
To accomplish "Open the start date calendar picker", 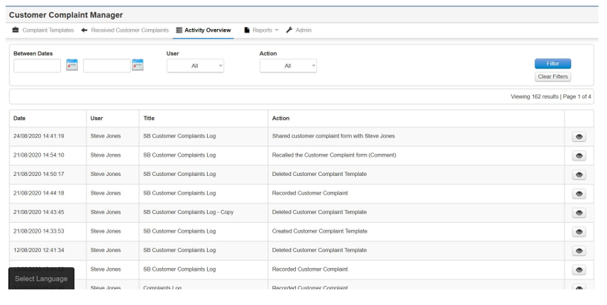I will pos(72,65).
